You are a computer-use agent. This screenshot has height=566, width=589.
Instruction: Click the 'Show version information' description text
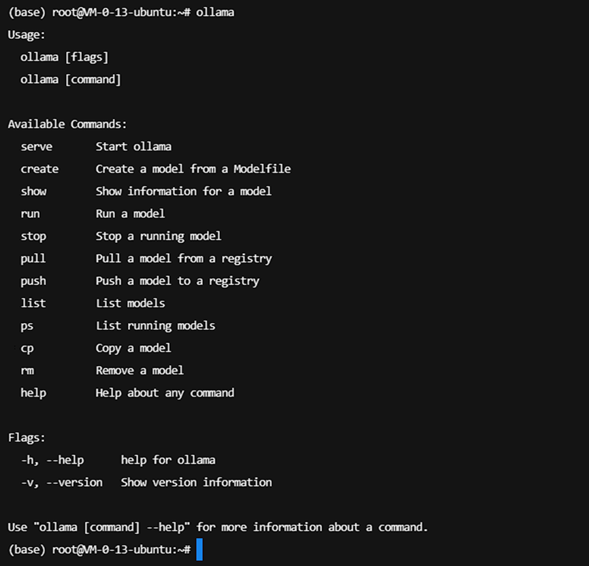point(196,482)
